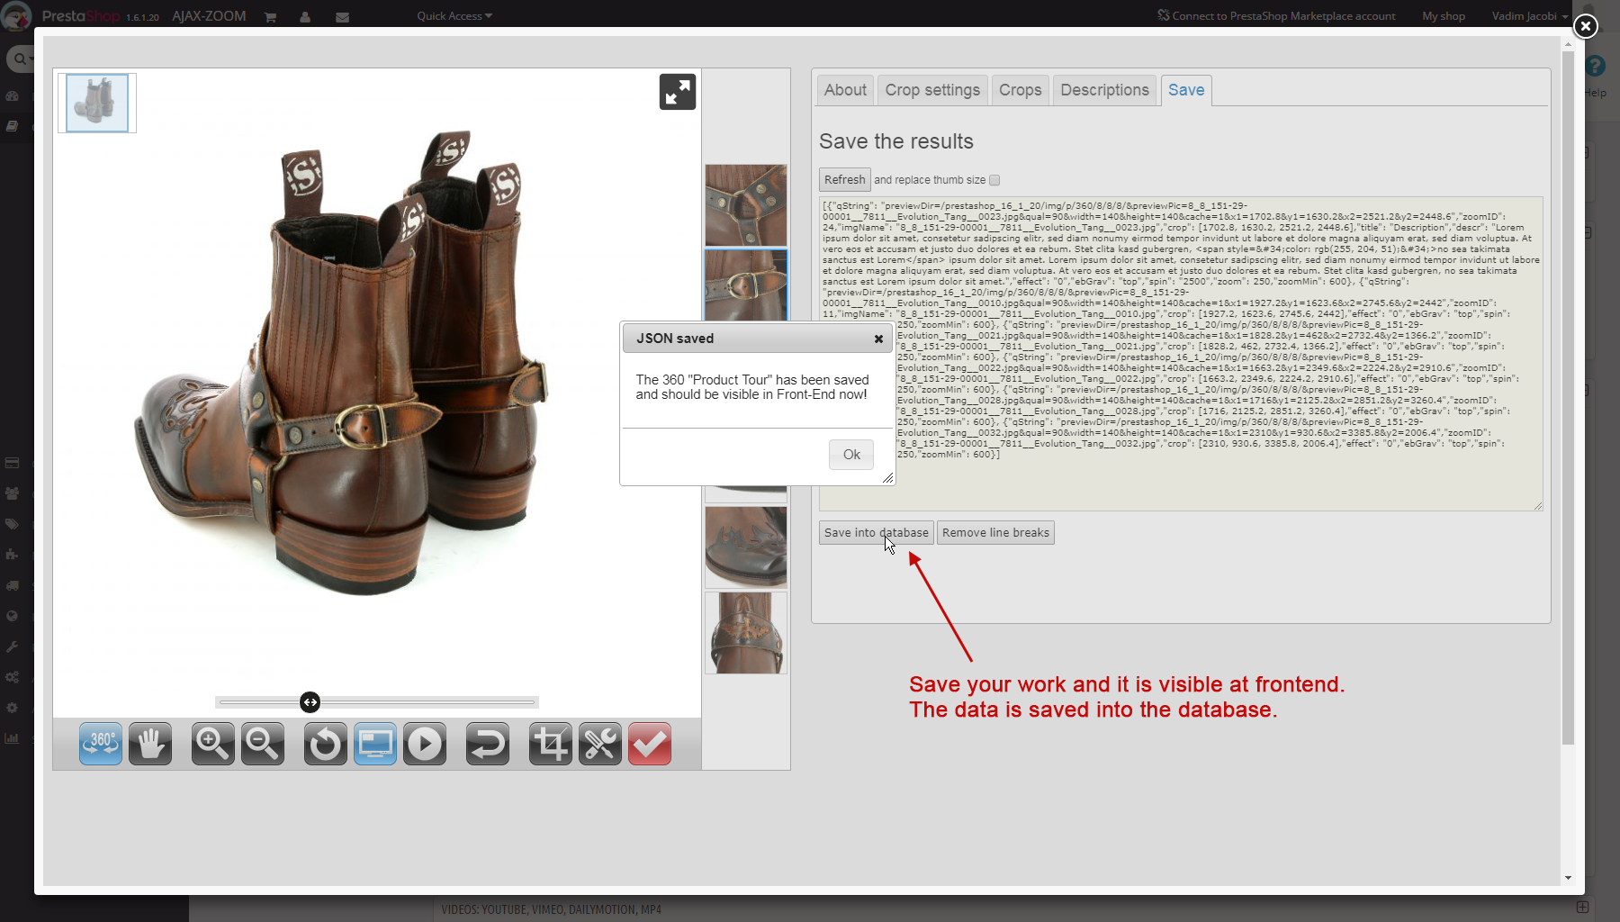Open the Quick Access dropdown

click(454, 16)
